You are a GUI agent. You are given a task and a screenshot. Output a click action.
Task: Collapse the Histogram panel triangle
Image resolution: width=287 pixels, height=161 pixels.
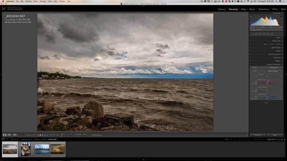(282, 13)
